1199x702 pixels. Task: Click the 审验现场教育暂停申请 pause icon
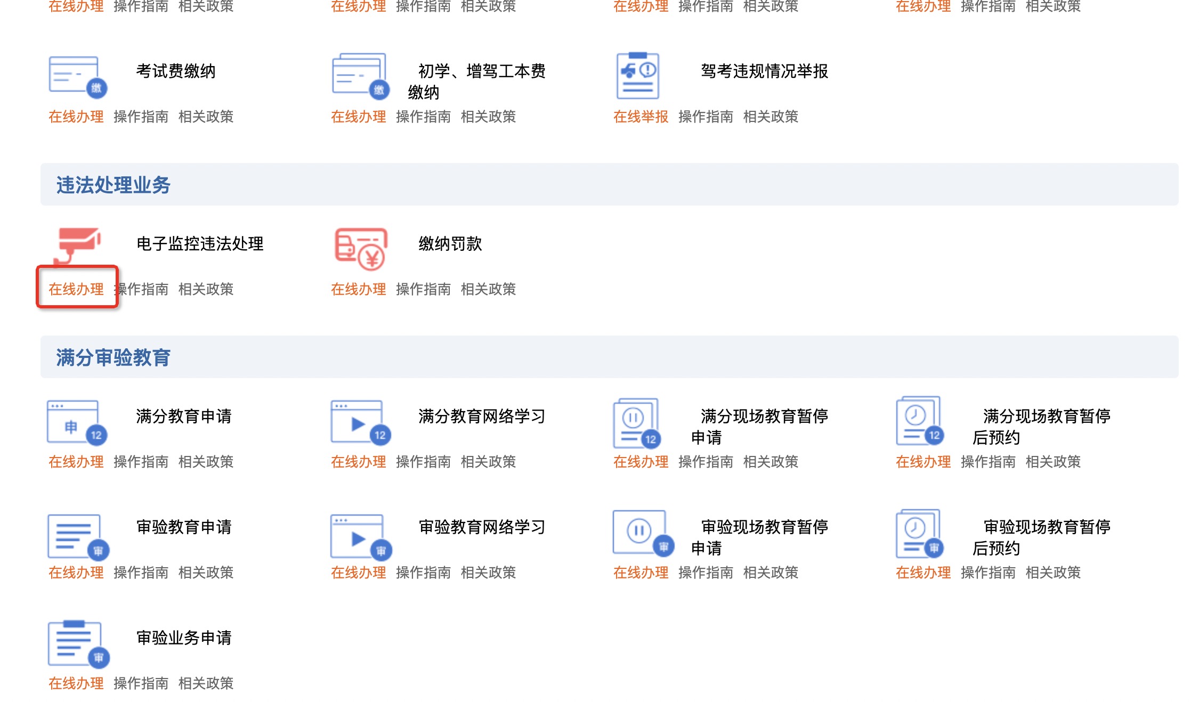[x=644, y=533]
